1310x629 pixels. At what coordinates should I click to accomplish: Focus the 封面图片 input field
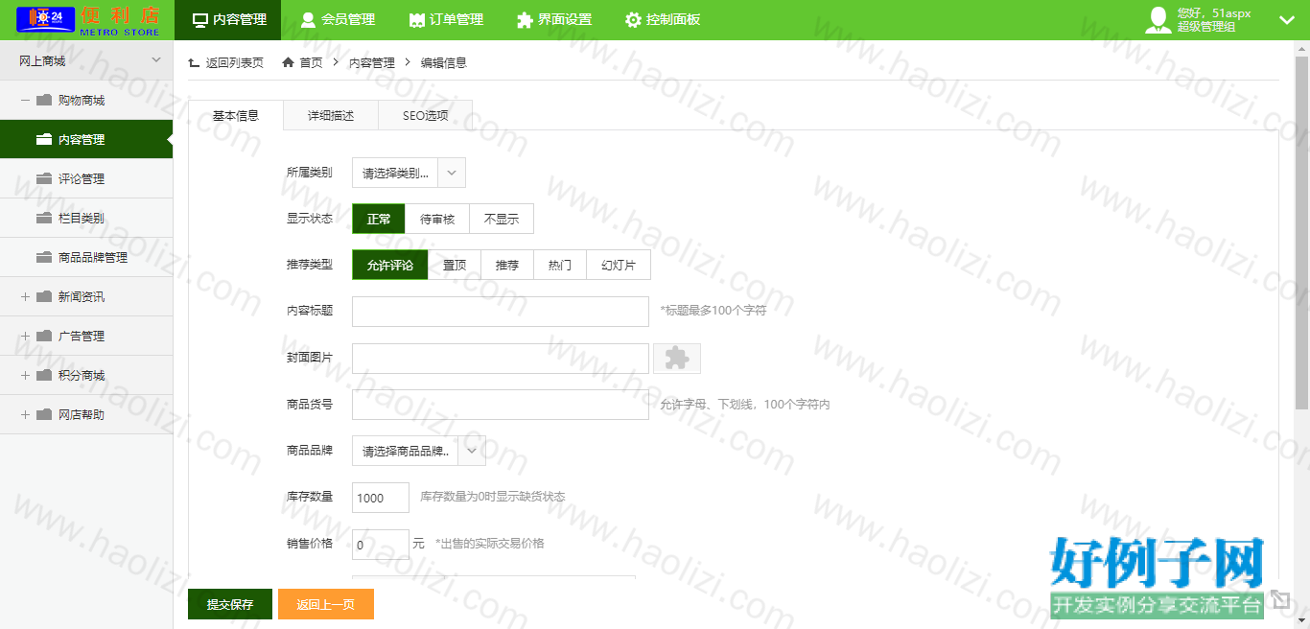click(501, 359)
